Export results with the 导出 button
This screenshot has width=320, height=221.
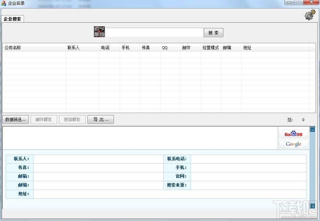[100, 119]
